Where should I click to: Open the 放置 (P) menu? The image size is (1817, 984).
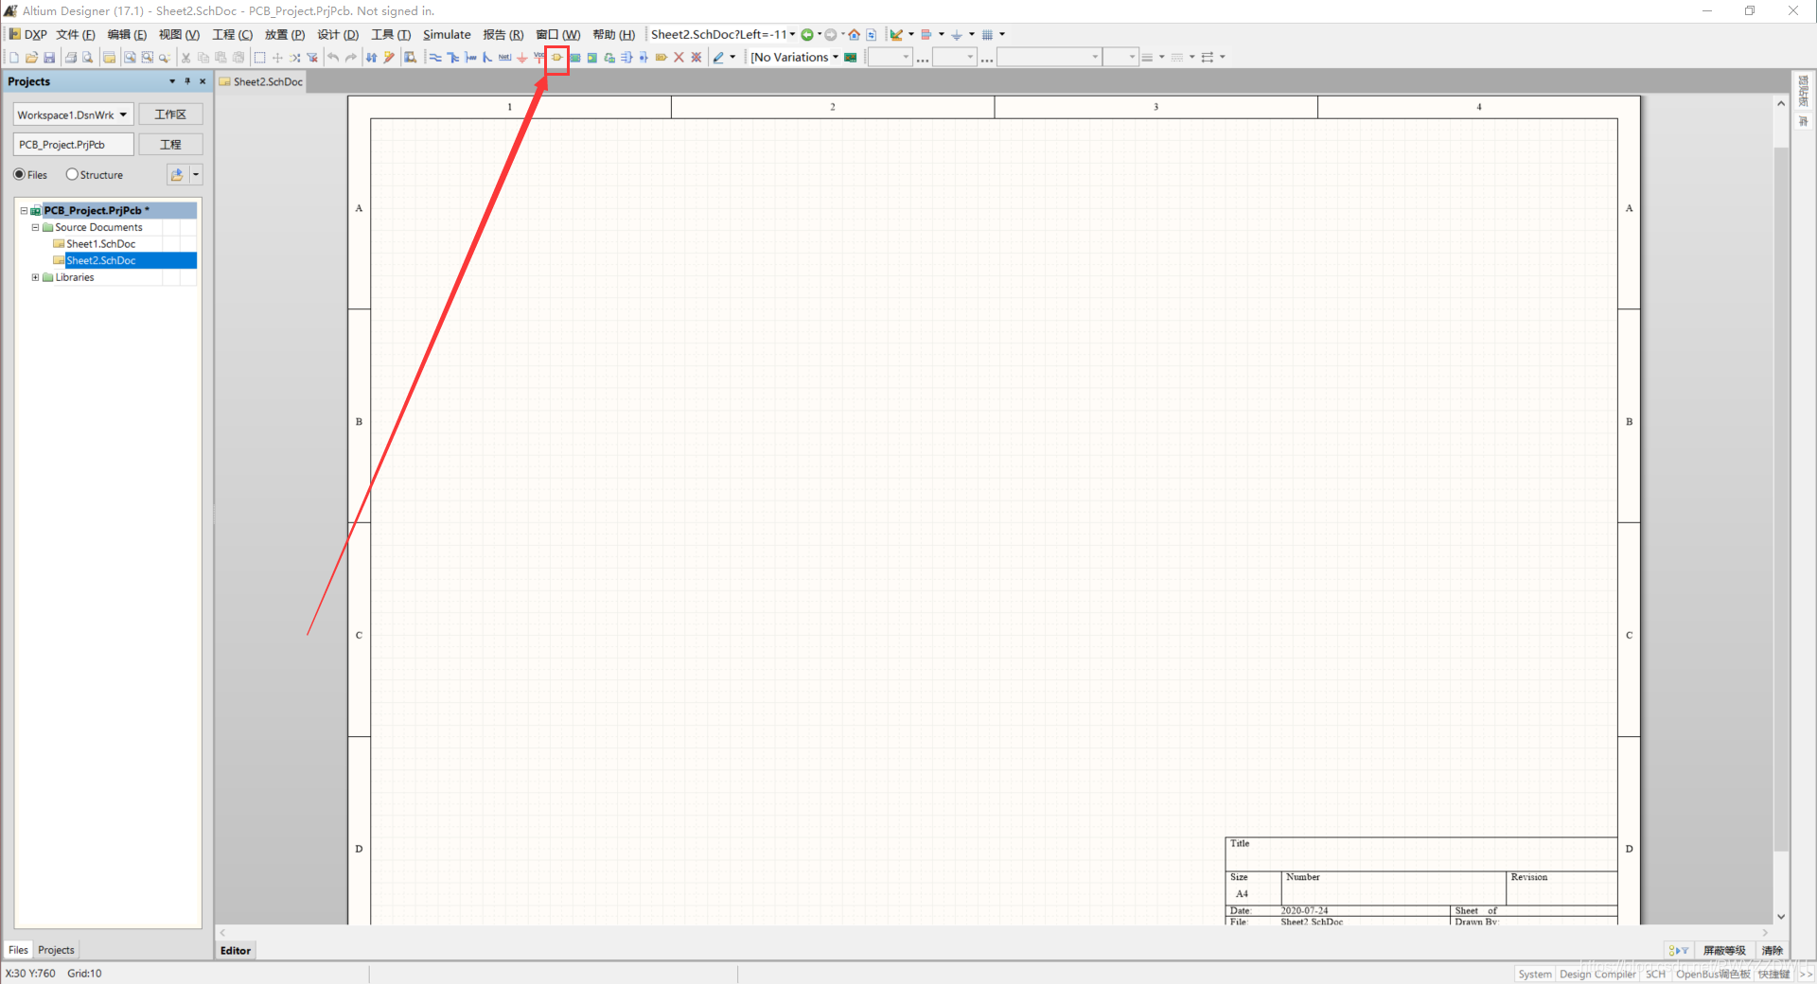[285, 35]
